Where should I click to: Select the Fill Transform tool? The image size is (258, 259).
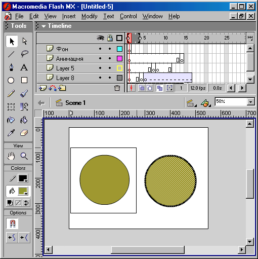coord(24,107)
